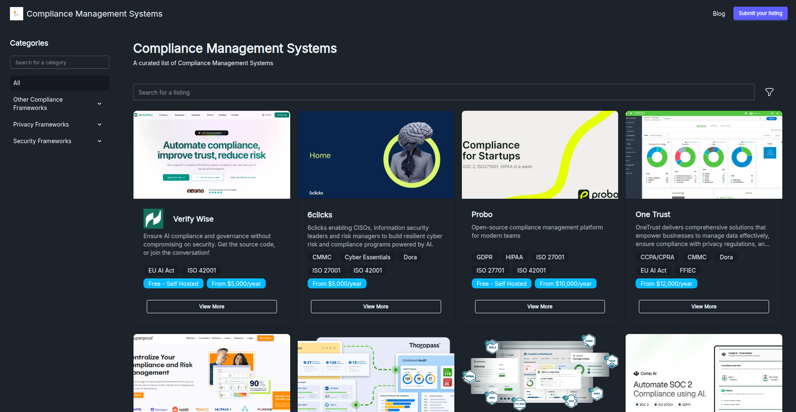Click ISO 42001 tag on 6clicks card
The width and height of the screenshot is (796, 412).
368,271
